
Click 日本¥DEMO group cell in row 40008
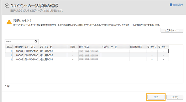click(x=31, y=55)
